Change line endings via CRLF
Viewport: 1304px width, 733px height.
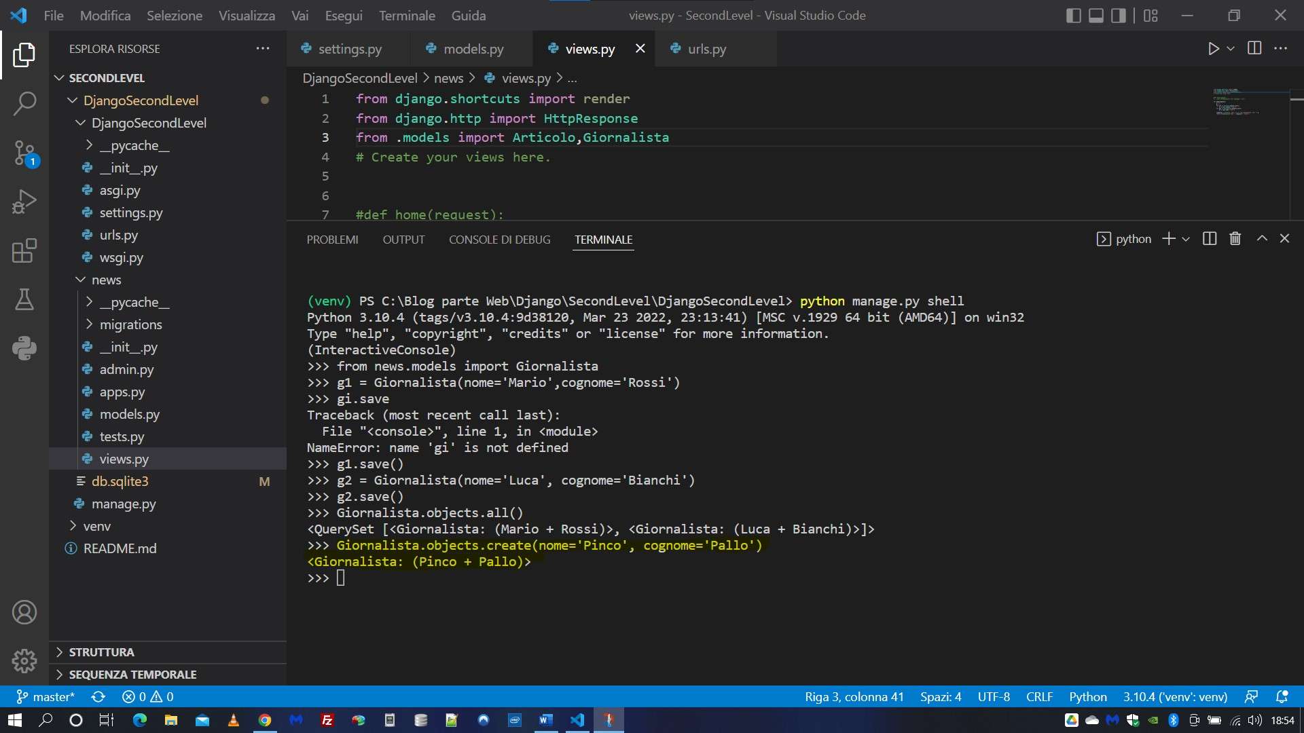tap(1039, 696)
